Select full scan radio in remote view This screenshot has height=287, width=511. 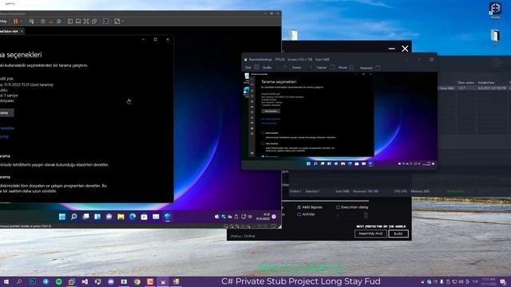(x=263, y=143)
